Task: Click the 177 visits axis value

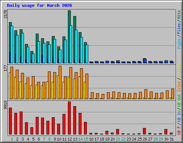Action: [x=5, y=68]
